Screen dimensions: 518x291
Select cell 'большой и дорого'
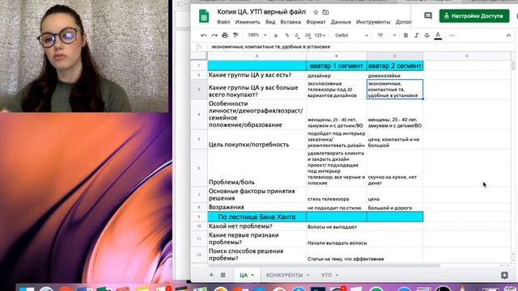pos(395,207)
